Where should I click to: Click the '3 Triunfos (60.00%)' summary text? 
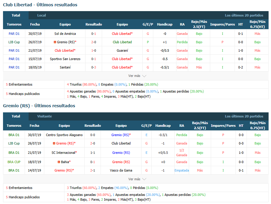coord(82,188)
